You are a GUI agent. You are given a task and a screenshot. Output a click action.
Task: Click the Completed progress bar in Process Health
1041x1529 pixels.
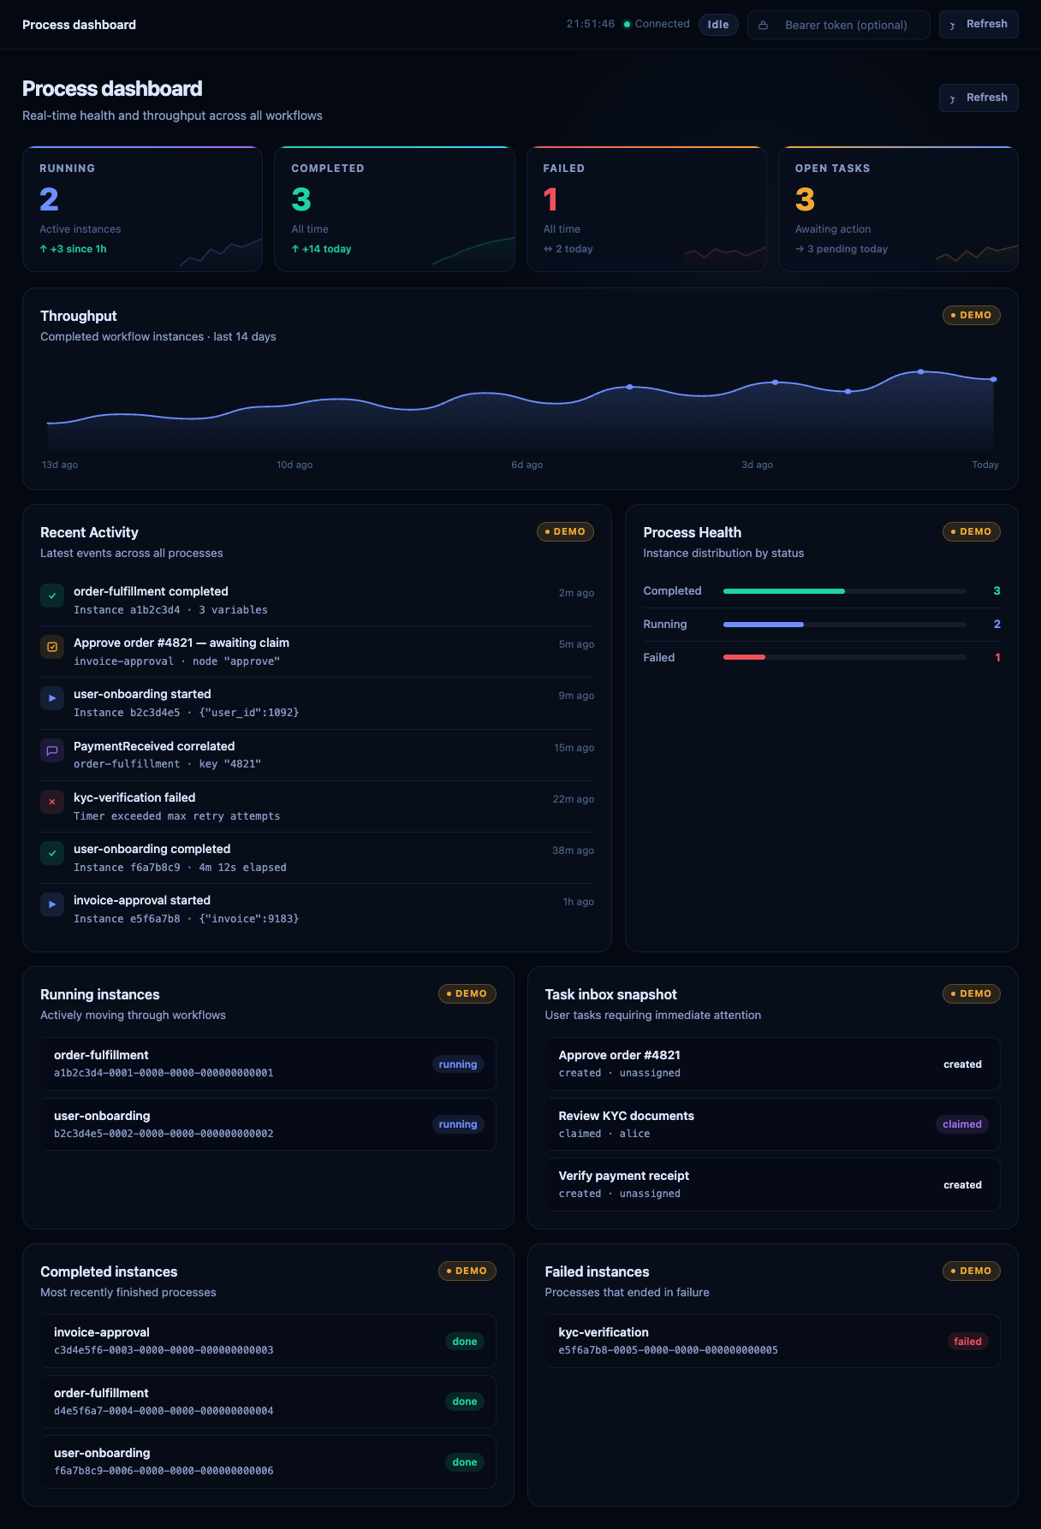(845, 591)
